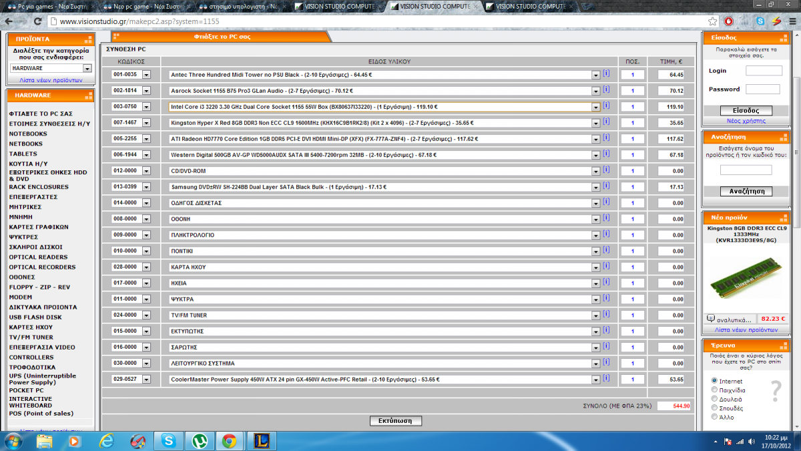Viewport: 801px width, 451px height.
Task: Show info for Kingston Hyper X memory
Action: [606, 121]
